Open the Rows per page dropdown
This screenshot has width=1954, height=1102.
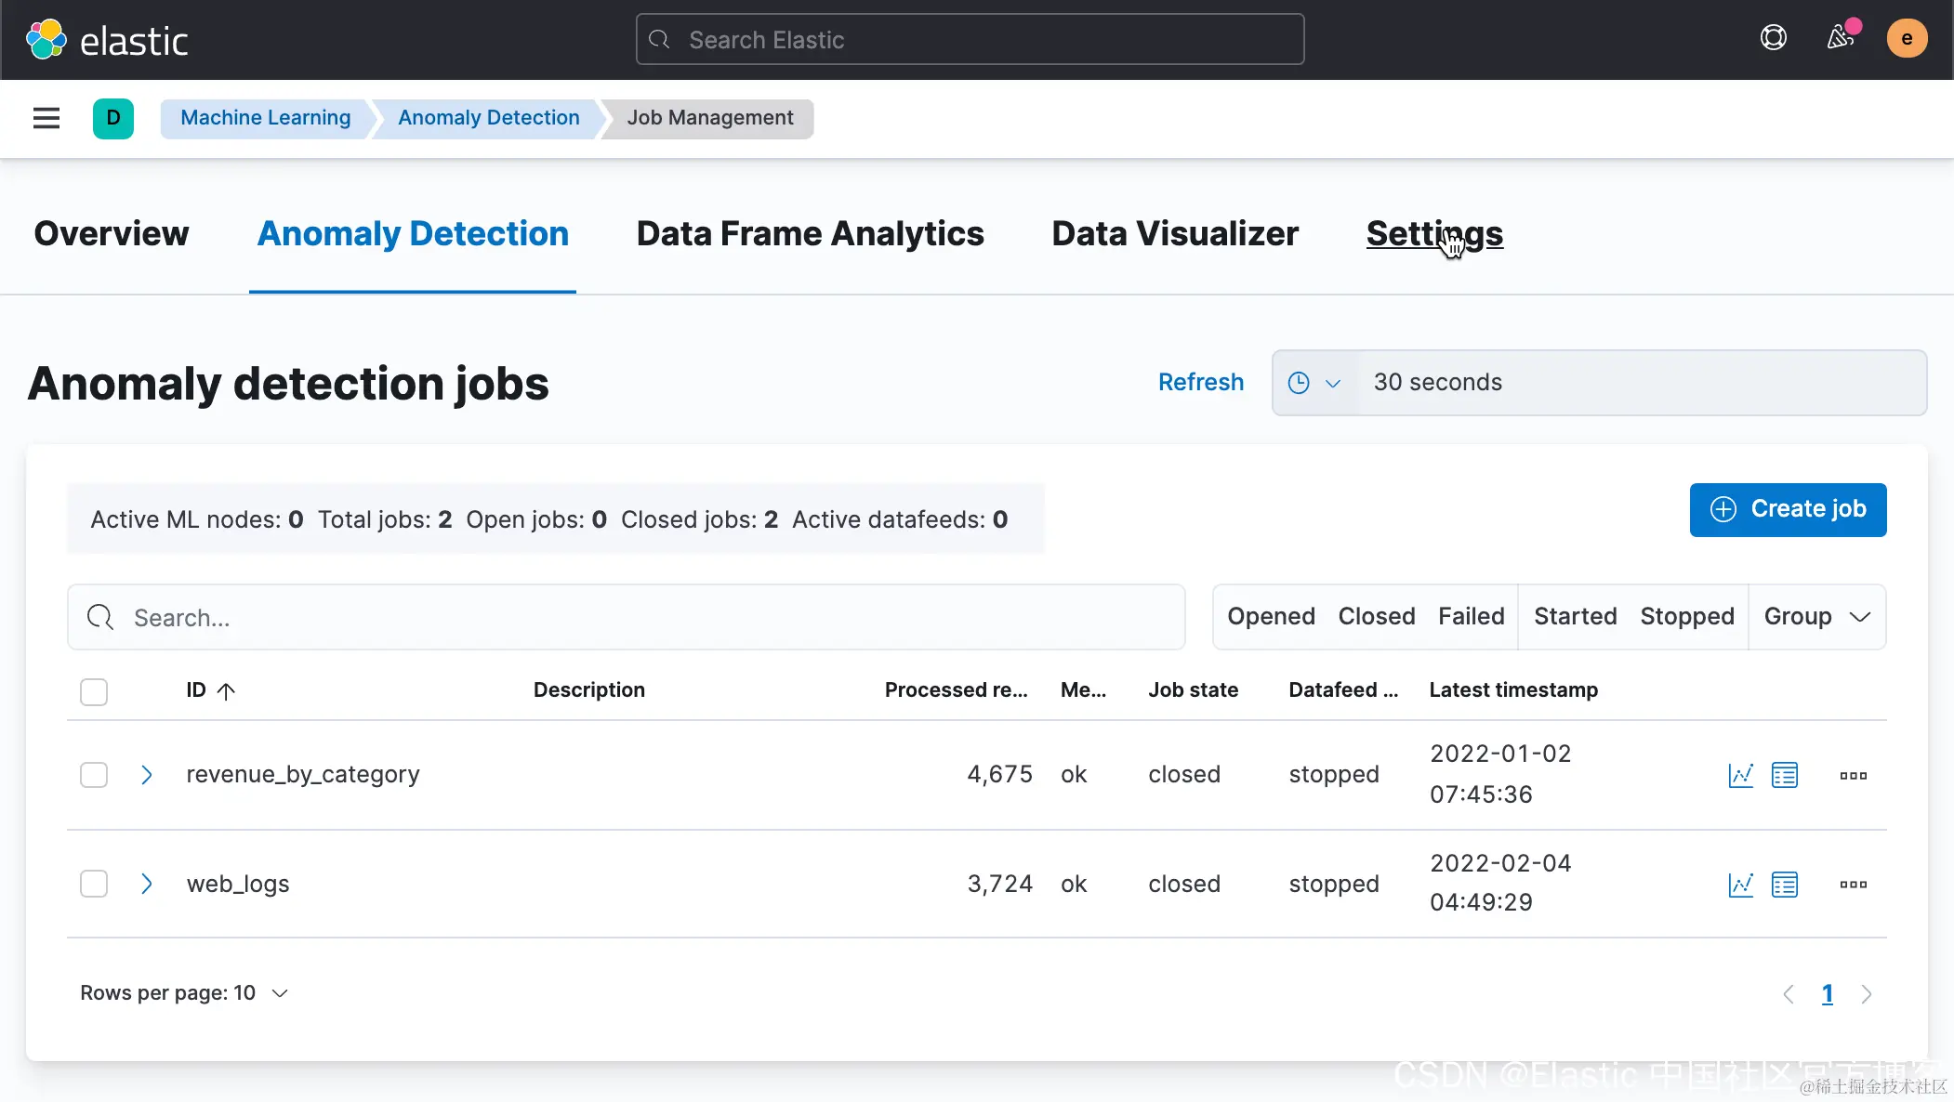184,993
